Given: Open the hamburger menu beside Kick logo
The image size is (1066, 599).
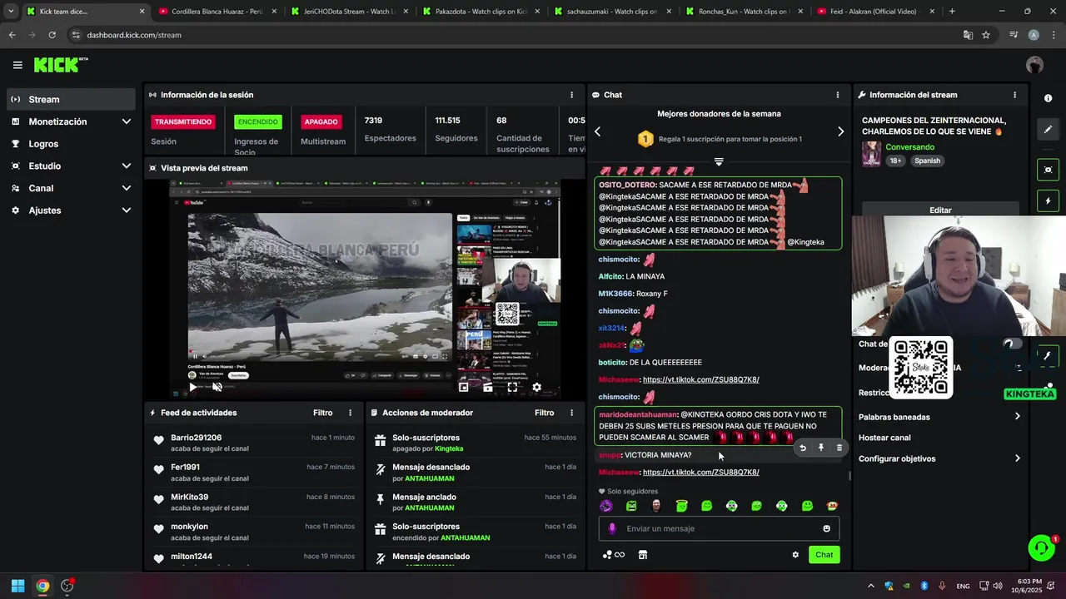Looking at the screenshot, I should (x=17, y=65).
